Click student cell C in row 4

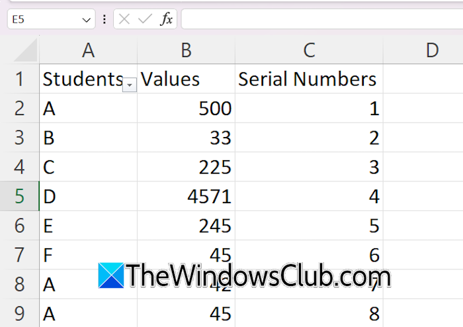(x=88, y=167)
